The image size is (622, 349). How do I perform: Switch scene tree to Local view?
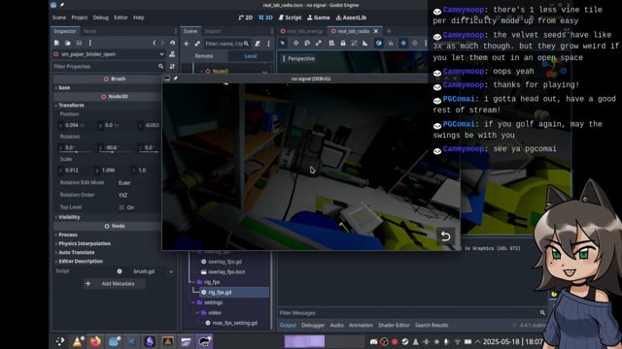point(251,56)
